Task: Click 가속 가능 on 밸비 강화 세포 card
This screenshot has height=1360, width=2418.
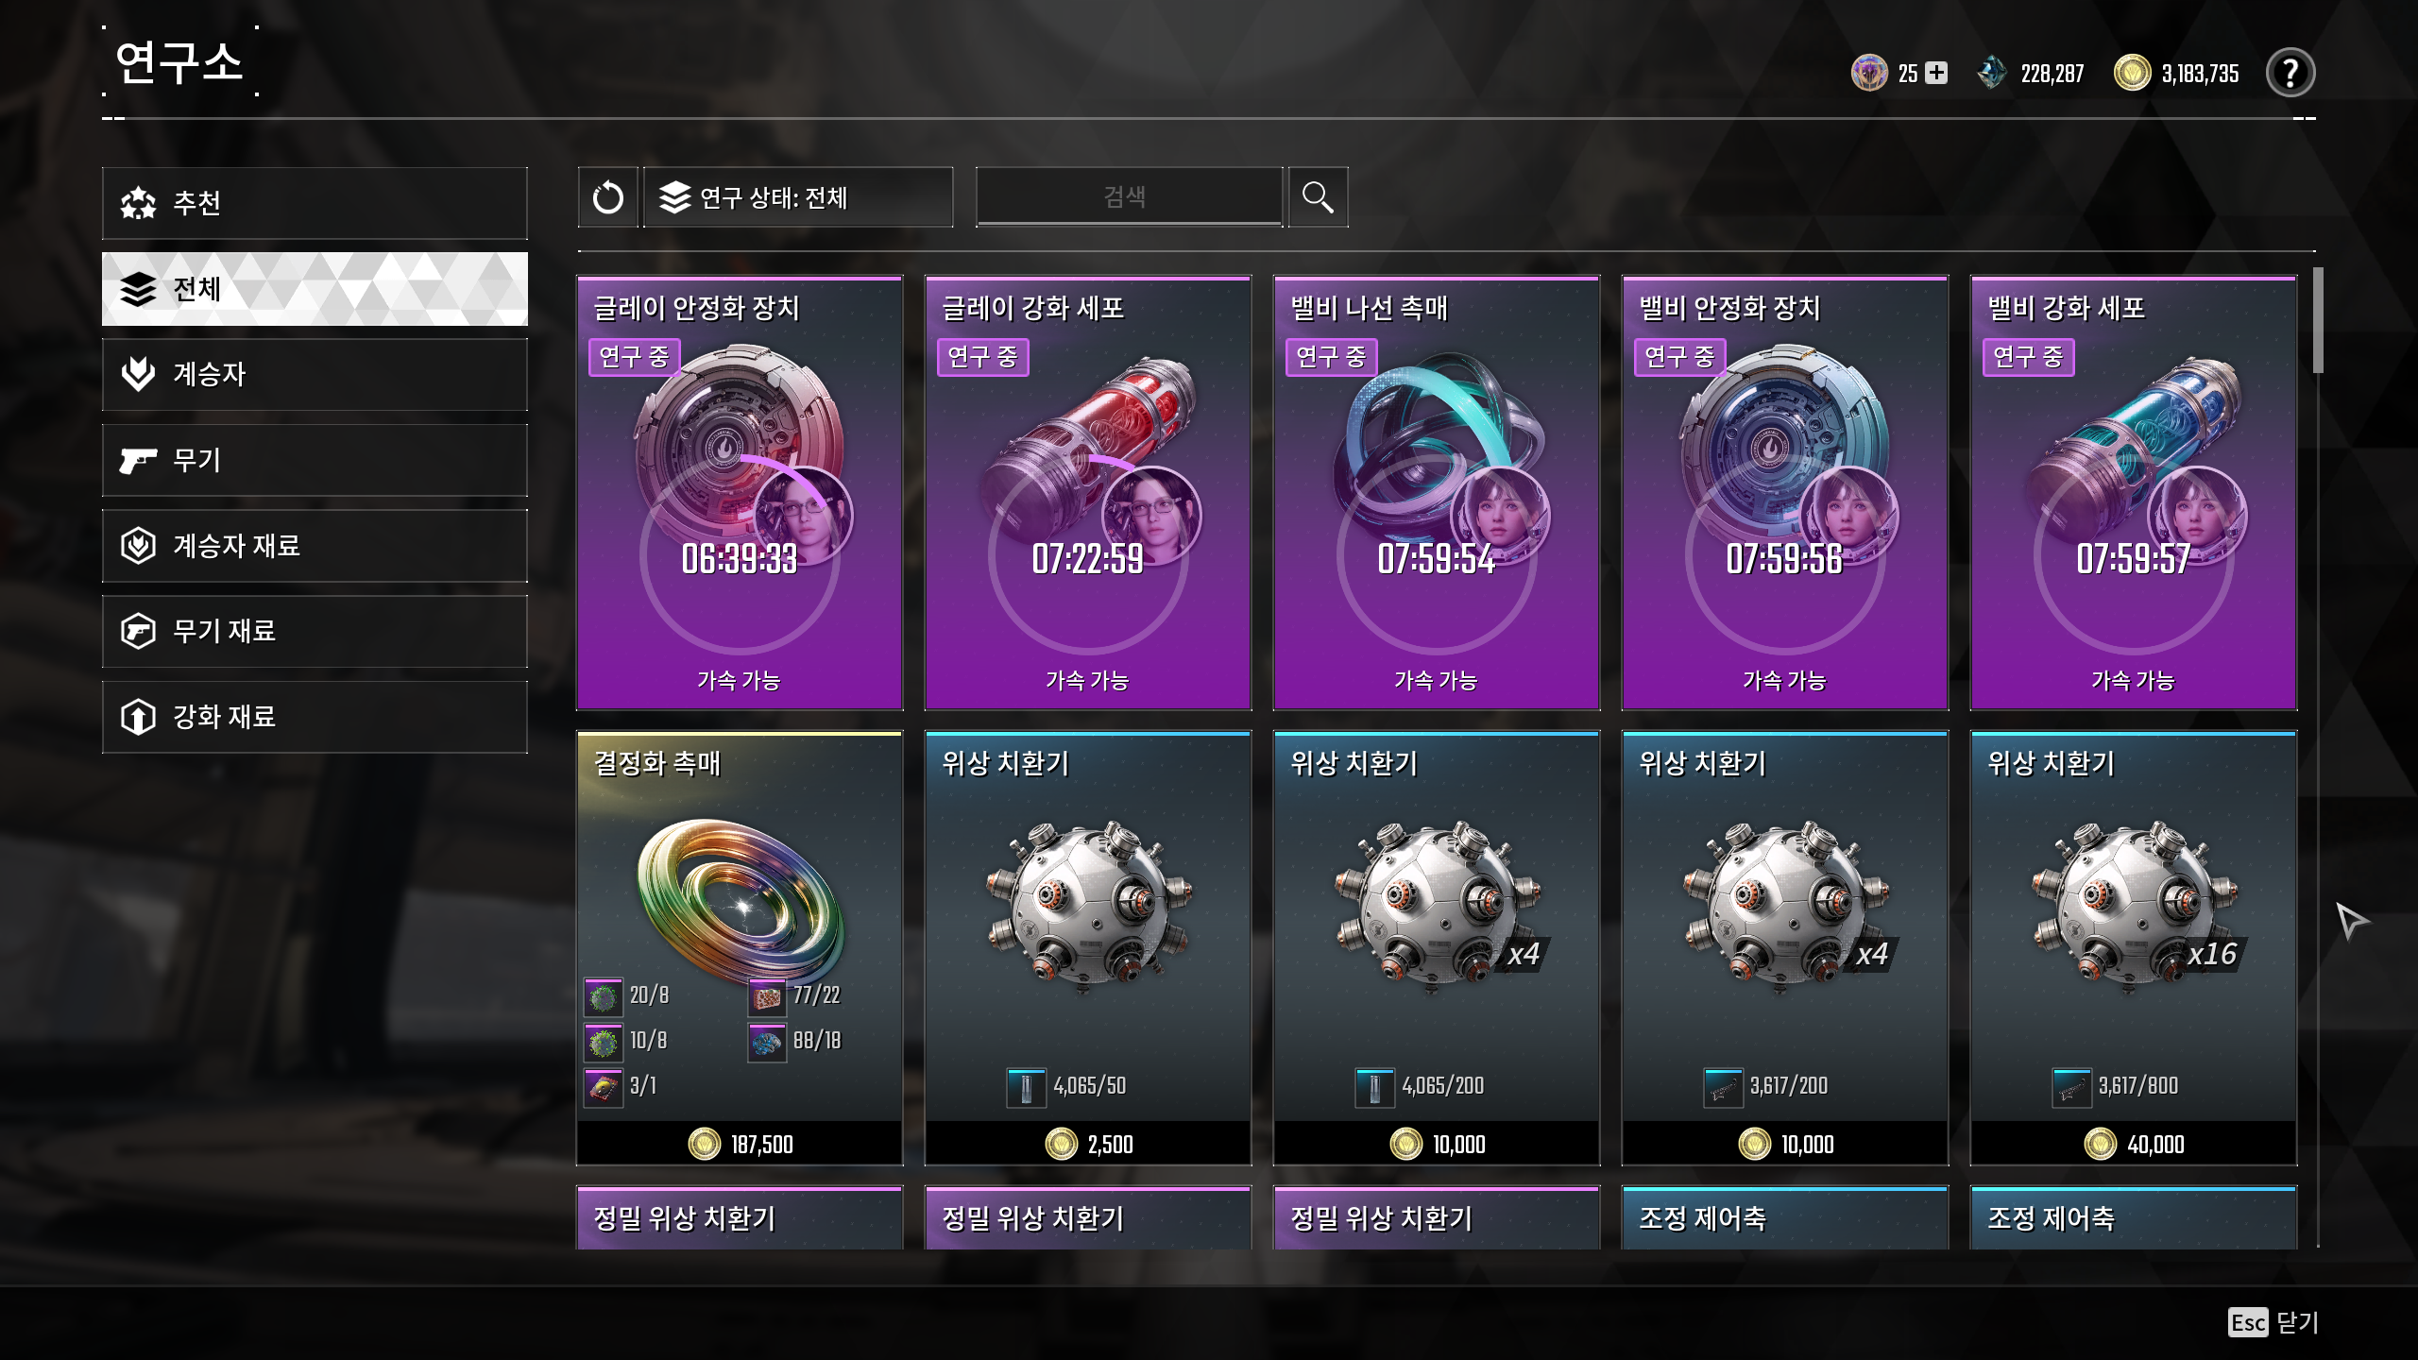Action: click(2133, 680)
